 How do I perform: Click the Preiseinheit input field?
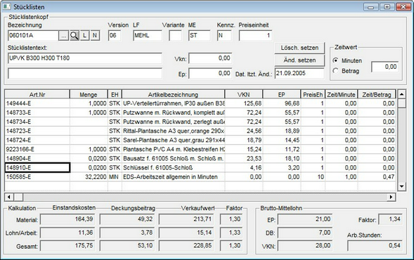coord(256,36)
